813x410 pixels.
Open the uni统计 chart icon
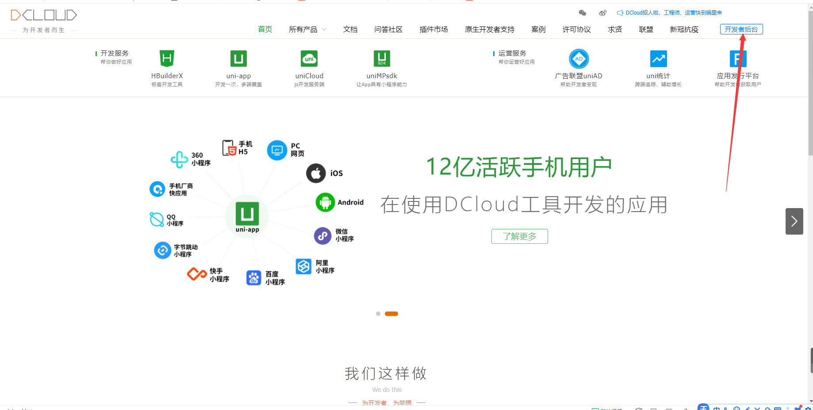pyautogui.click(x=658, y=58)
